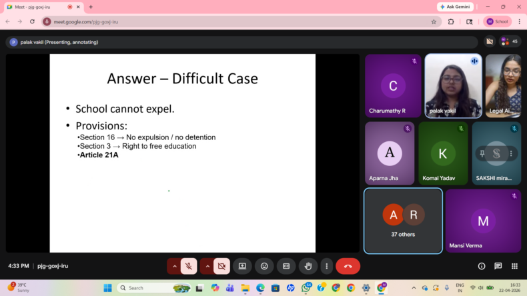Open the Chat with everyone icon
This screenshot has width=527, height=296.
tap(498, 266)
